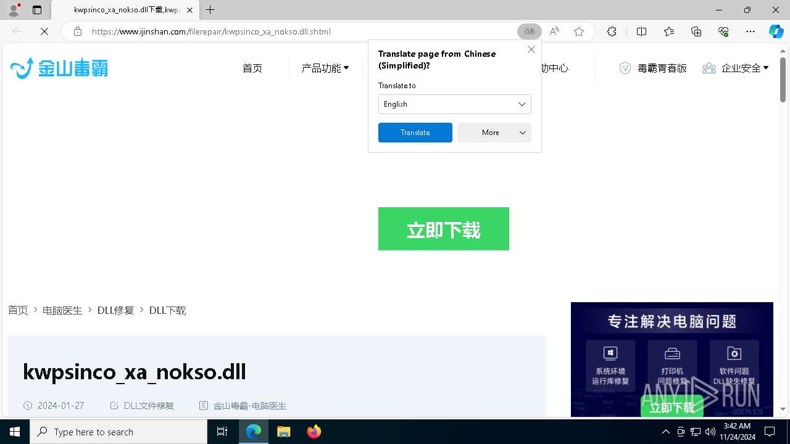Screen dimensions: 790x444
Task: Open the 毒霸青春版 link
Action: (653, 68)
